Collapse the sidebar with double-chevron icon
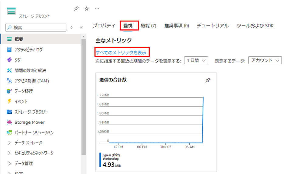The height and width of the screenshot is (174, 287). pyautogui.click(x=81, y=28)
